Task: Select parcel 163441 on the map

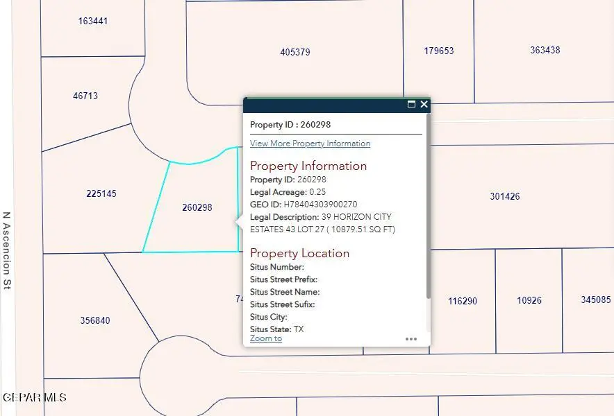Action: 92,21
